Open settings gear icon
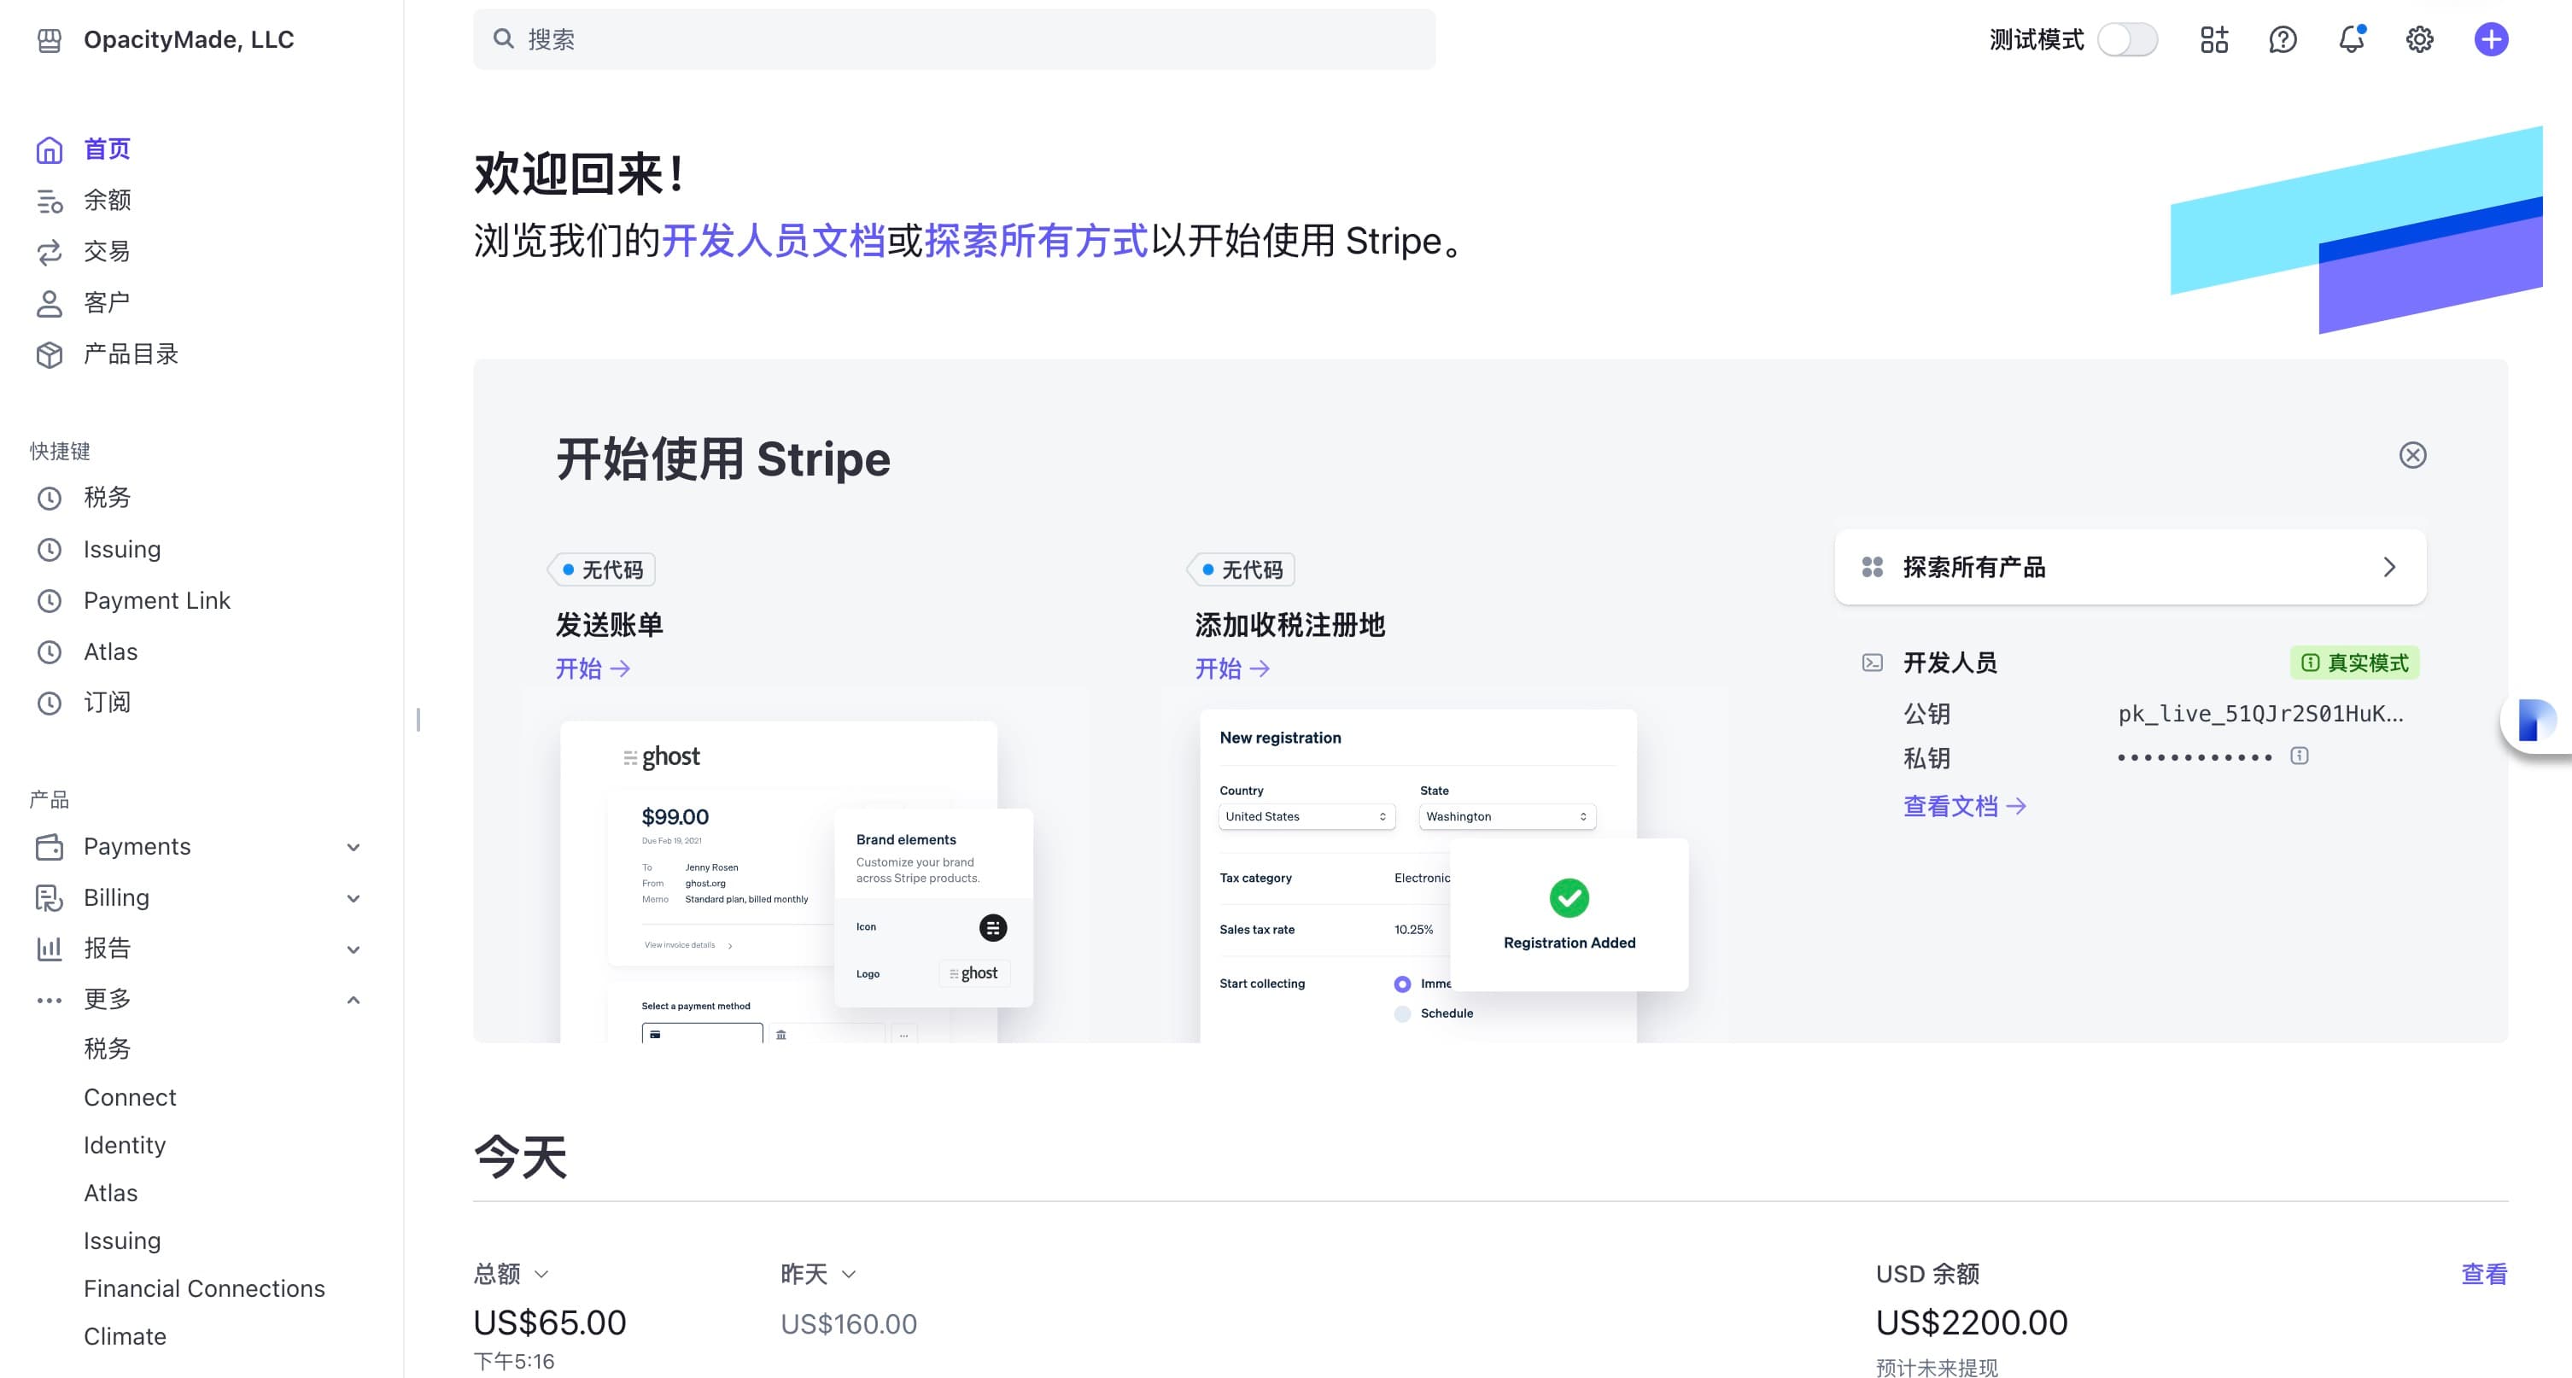The height and width of the screenshot is (1378, 2572). 2419,40
